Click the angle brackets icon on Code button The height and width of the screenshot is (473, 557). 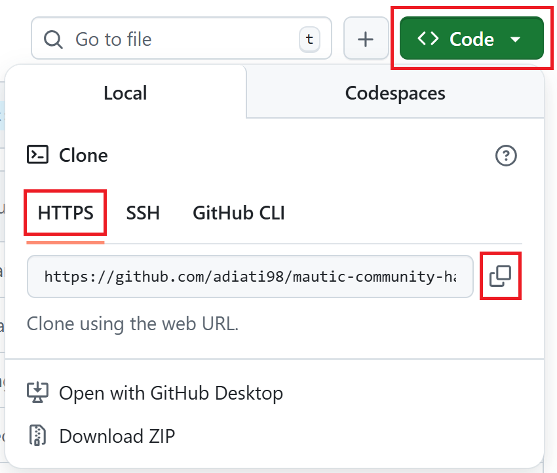[x=428, y=39]
